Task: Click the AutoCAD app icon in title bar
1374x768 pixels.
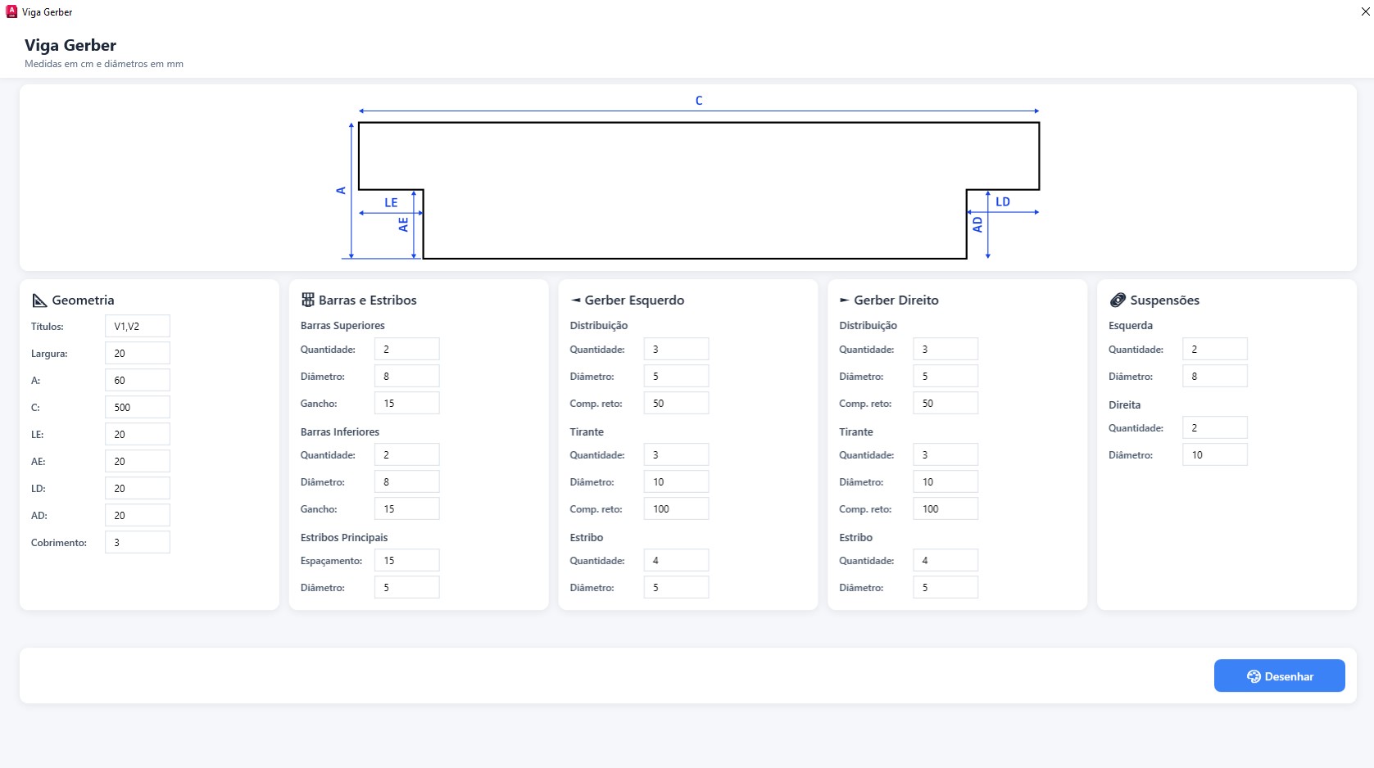Action: [11, 11]
